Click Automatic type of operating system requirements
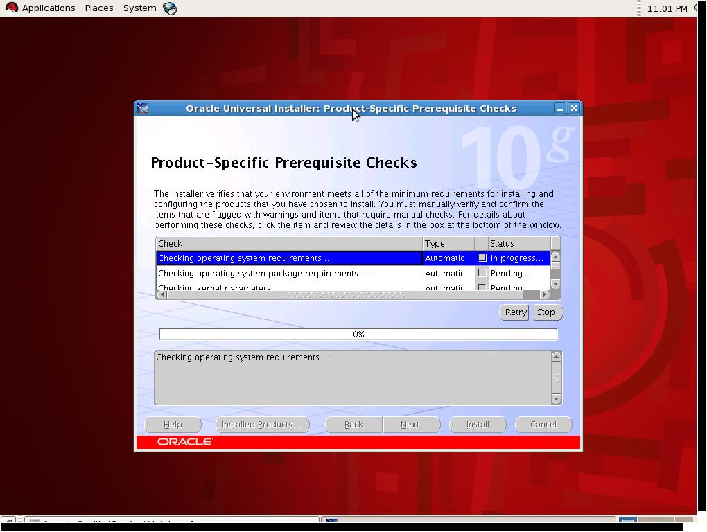Screen dimensions: 707x532 click(x=444, y=258)
